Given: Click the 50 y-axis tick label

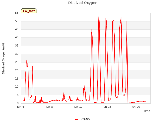Looking at the screenshot, I should coord(17,21).
